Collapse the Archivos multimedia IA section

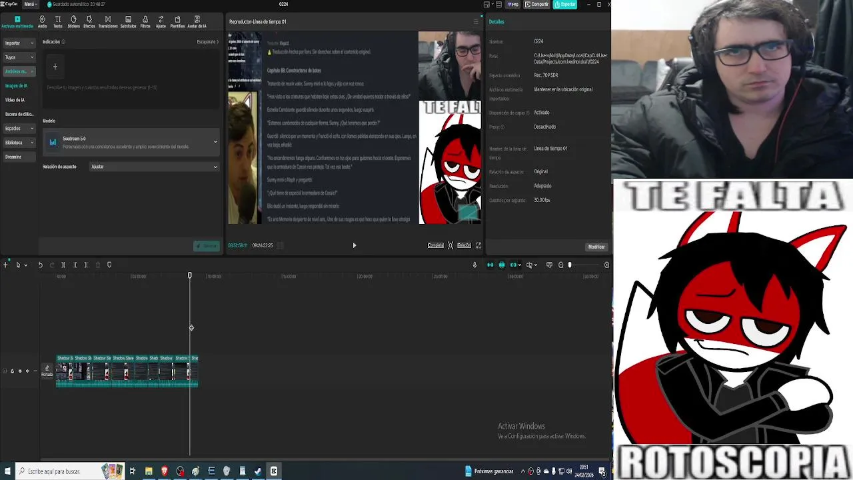tap(19, 71)
